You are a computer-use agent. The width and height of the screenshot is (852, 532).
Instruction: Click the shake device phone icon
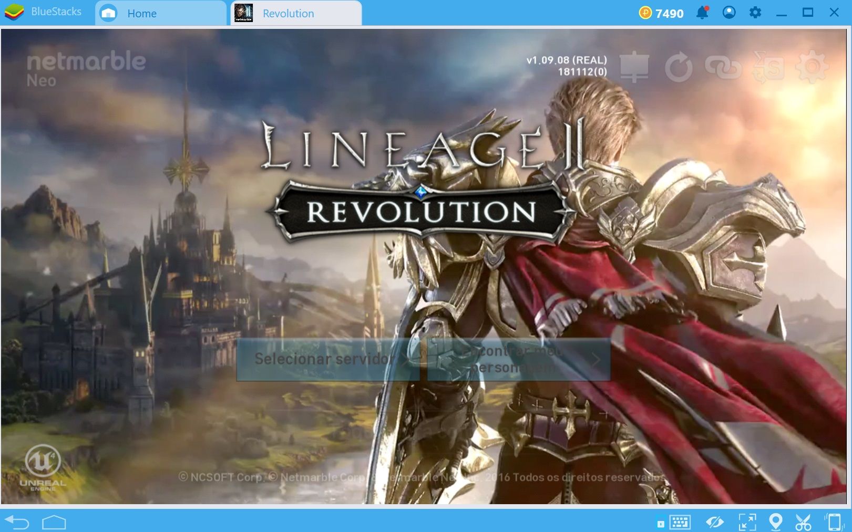click(x=834, y=522)
